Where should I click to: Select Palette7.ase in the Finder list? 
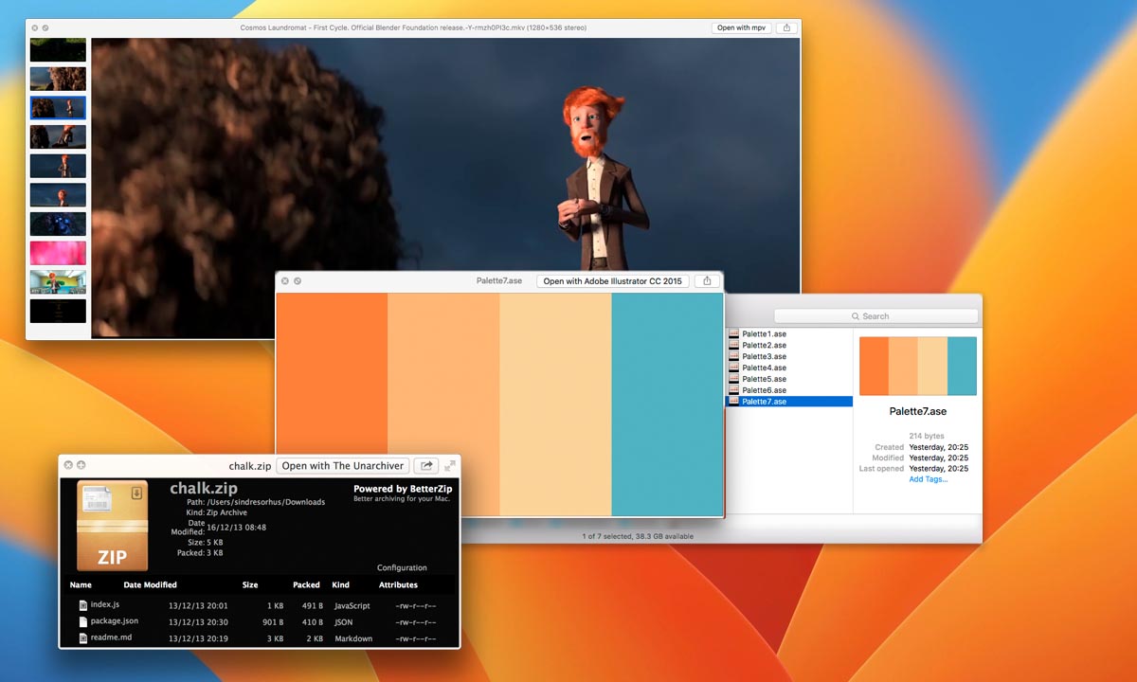pos(789,402)
